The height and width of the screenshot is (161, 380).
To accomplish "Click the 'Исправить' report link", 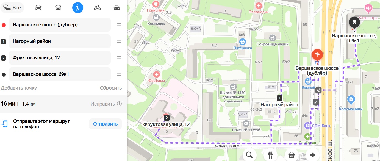I will tap(103, 104).
